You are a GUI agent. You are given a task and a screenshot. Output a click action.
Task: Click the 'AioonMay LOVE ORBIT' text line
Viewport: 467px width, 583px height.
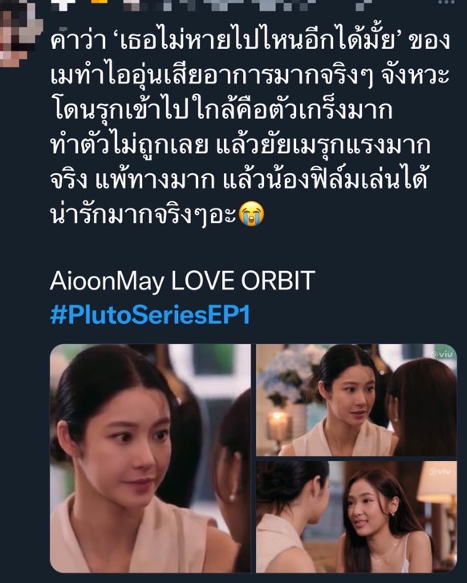[182, 281]
